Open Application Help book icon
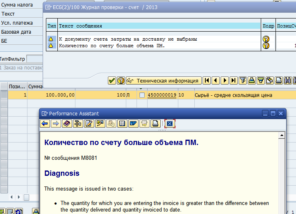This screenshot has height=214, width=296. [67, 123]
